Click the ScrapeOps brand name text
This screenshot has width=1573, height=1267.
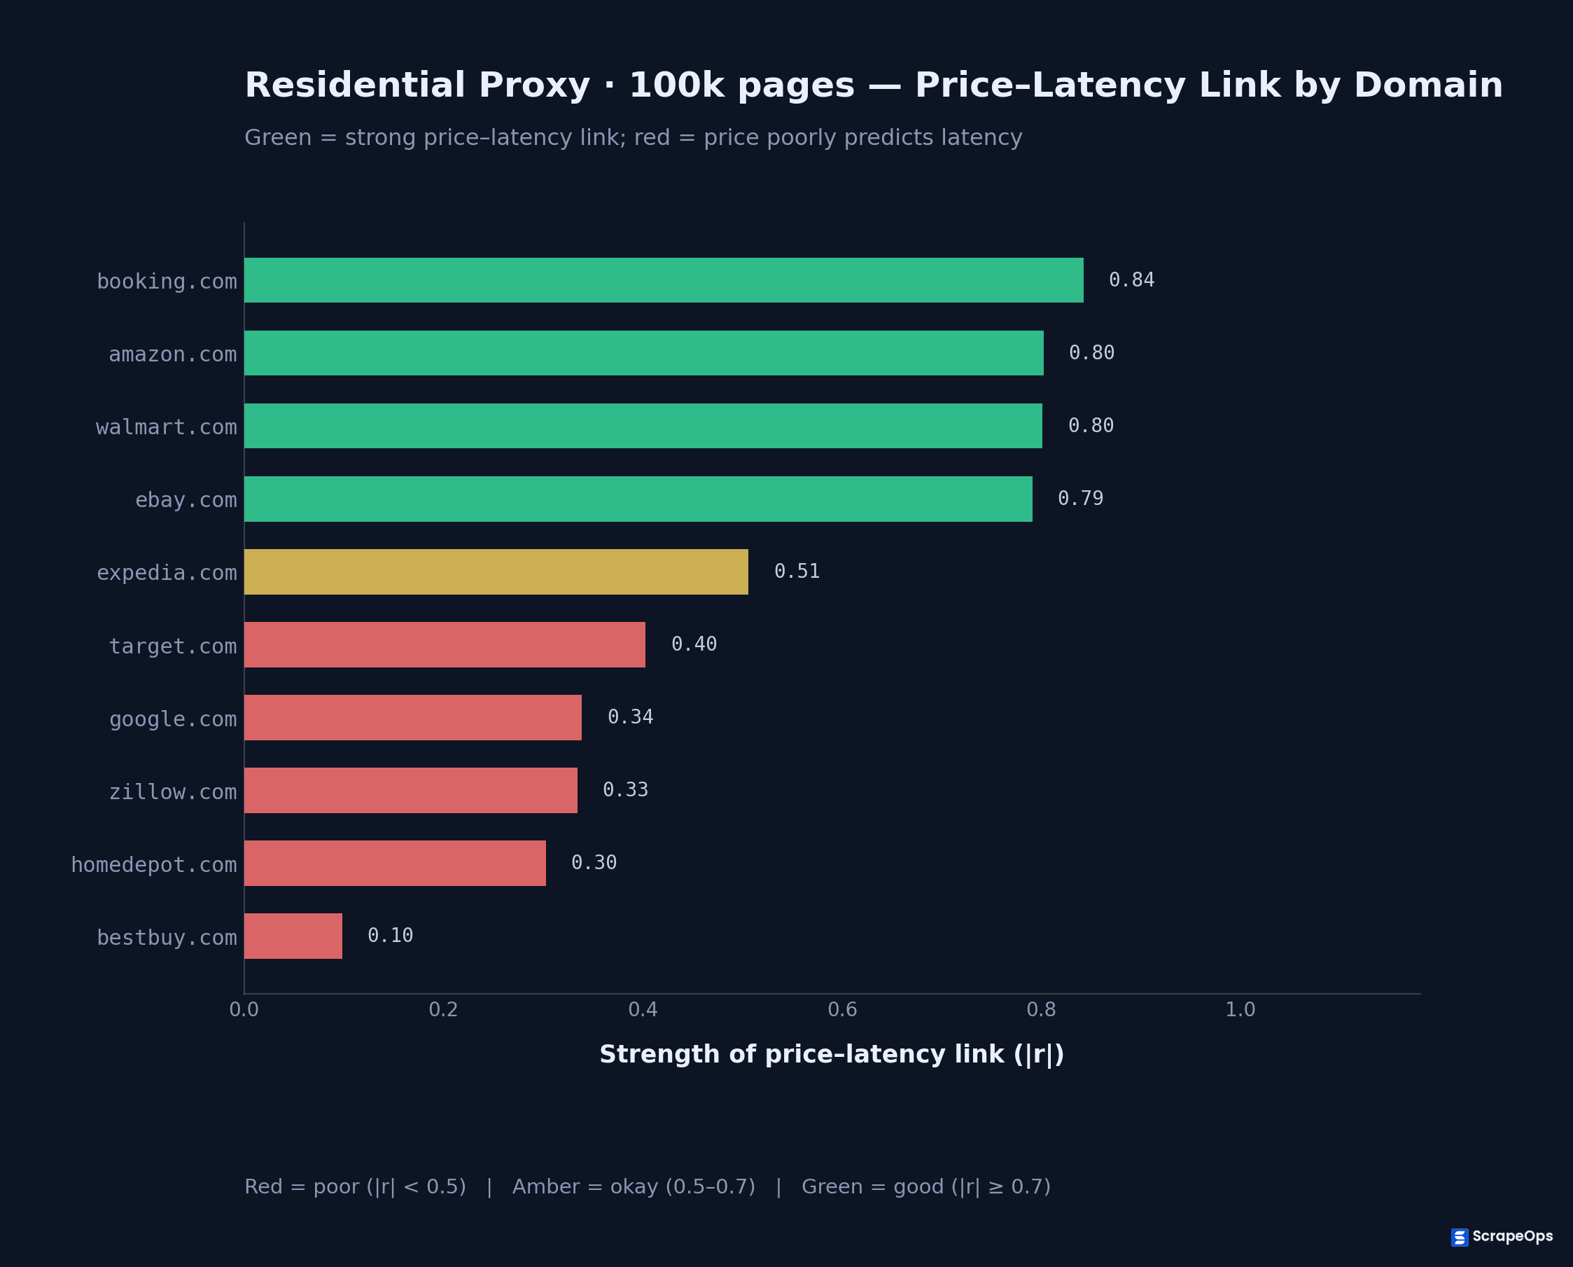(x=1512, y=1236)
